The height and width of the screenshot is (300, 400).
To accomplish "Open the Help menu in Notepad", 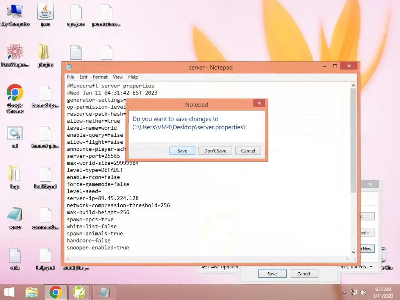I will (133, 77).
